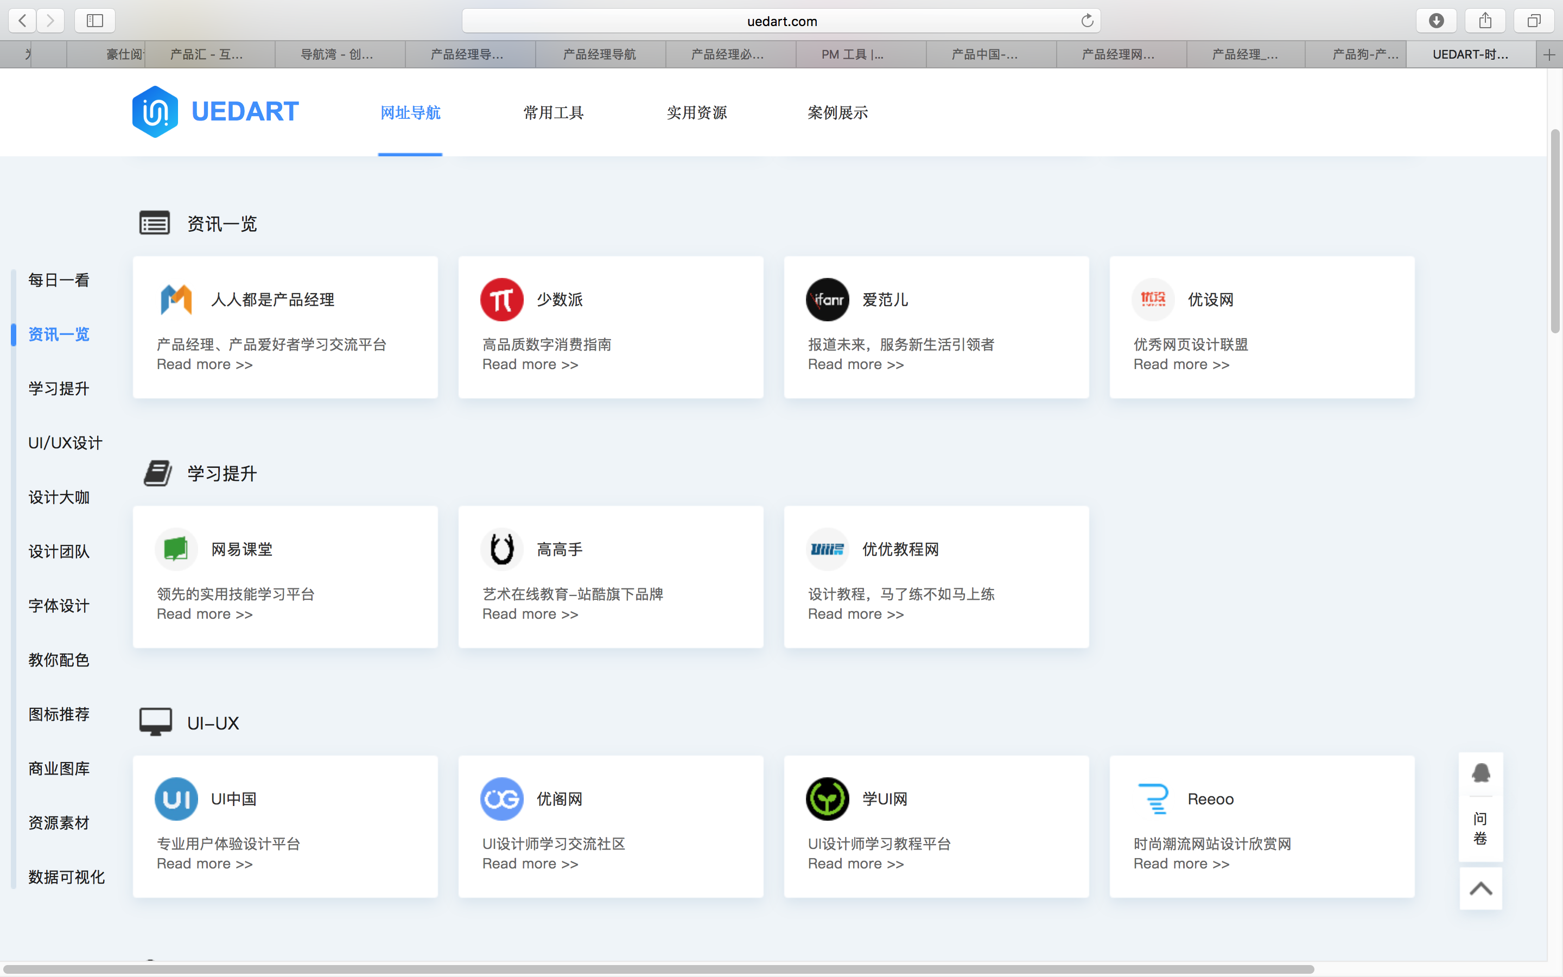Click the uedart.com address bar

(x=781, y=21)
